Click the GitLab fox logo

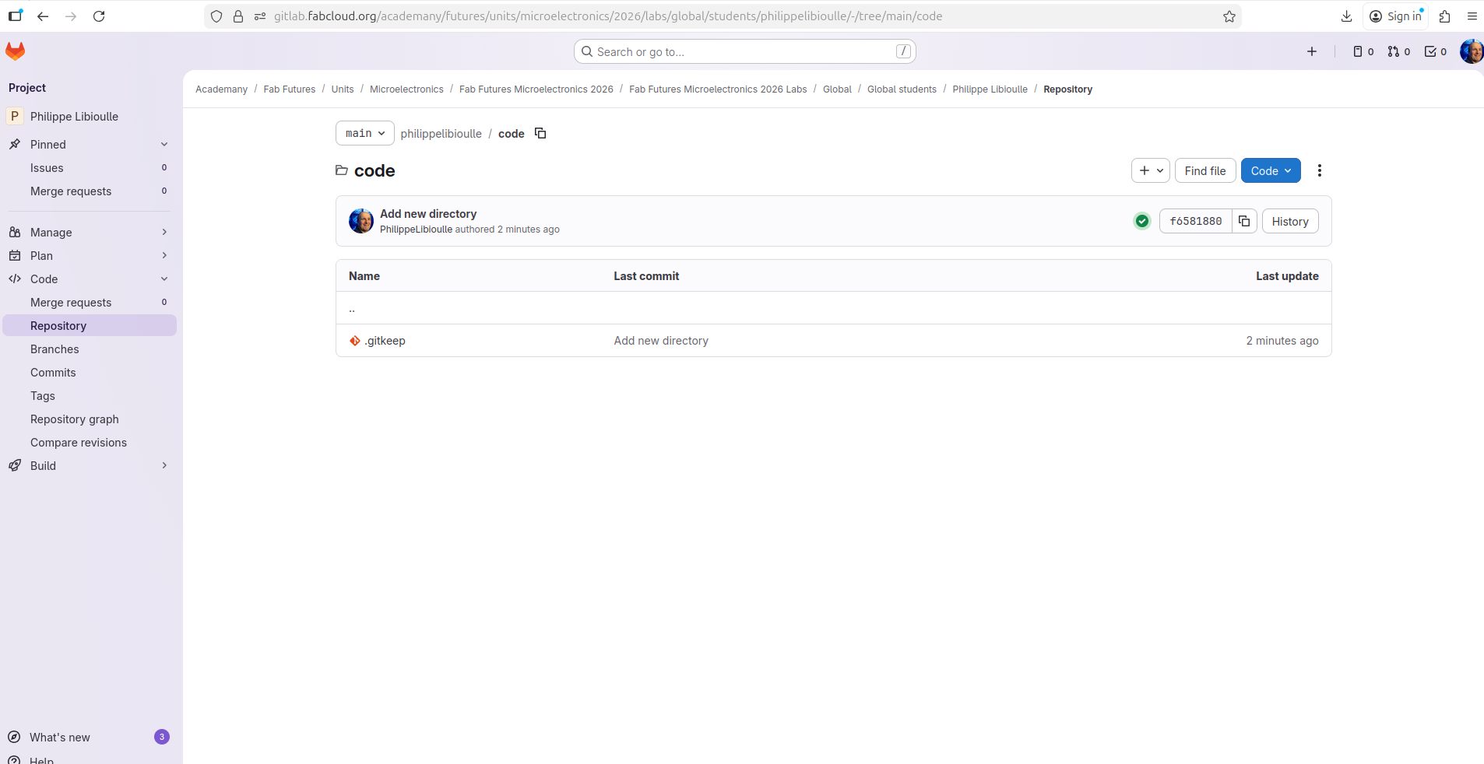pyautogui.click(x=16, y=51)
